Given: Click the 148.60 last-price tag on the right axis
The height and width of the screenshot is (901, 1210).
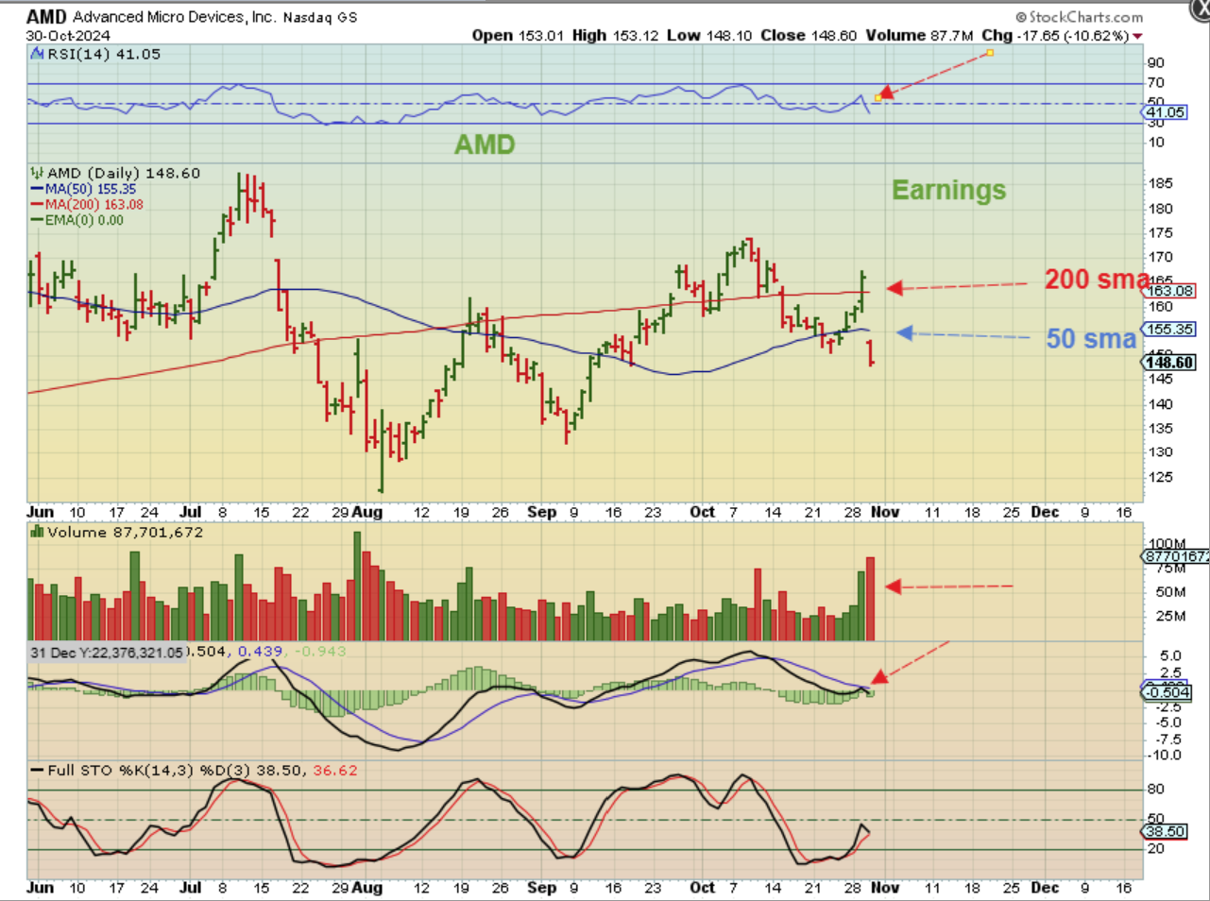Looking at the screenshot, I should click(x=1169, y=363).
